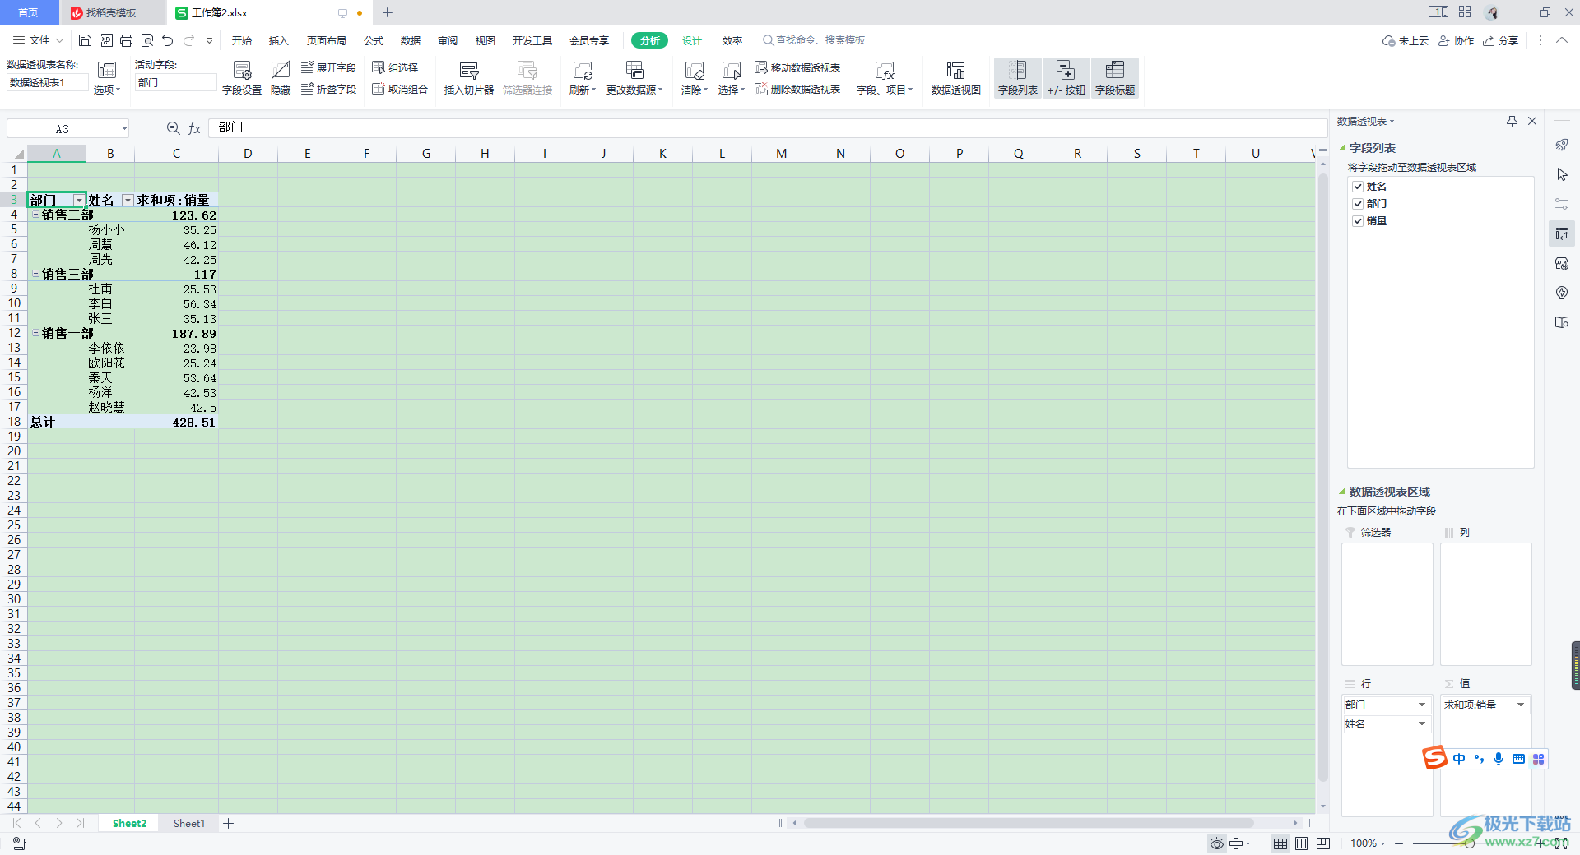This screenshot has width=1580, height=855.
Task: Switch to the Sheet1 worksheet tab
Action: tap(189, 823)
